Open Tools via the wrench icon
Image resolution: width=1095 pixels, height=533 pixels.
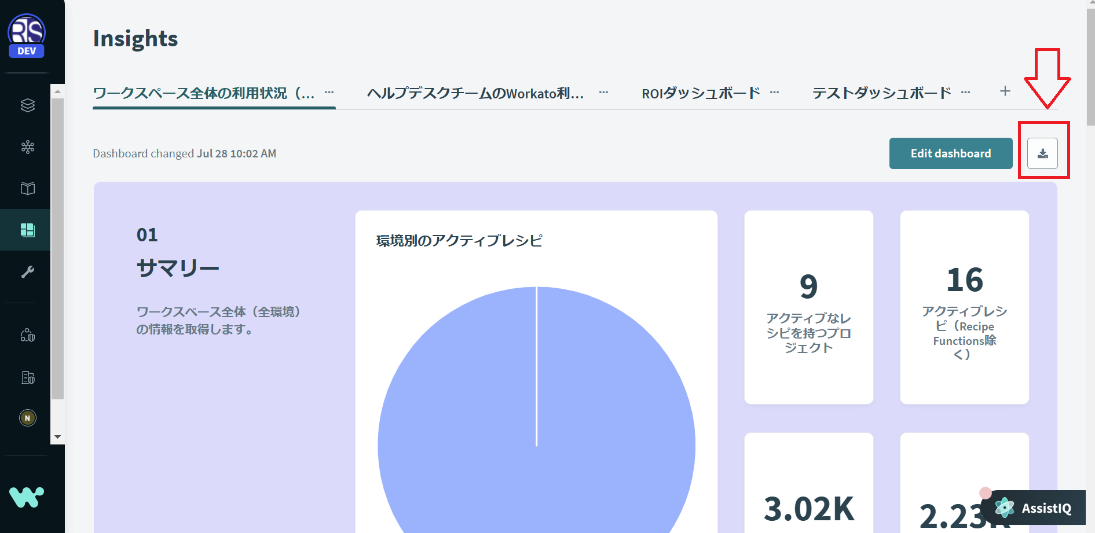point(25,271)
